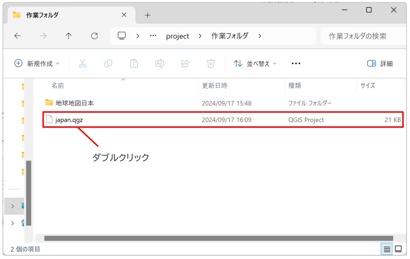The image size is (410, 259).
Task: Click the navigation pane vertical scrollbar
Action: pos(29,193)
